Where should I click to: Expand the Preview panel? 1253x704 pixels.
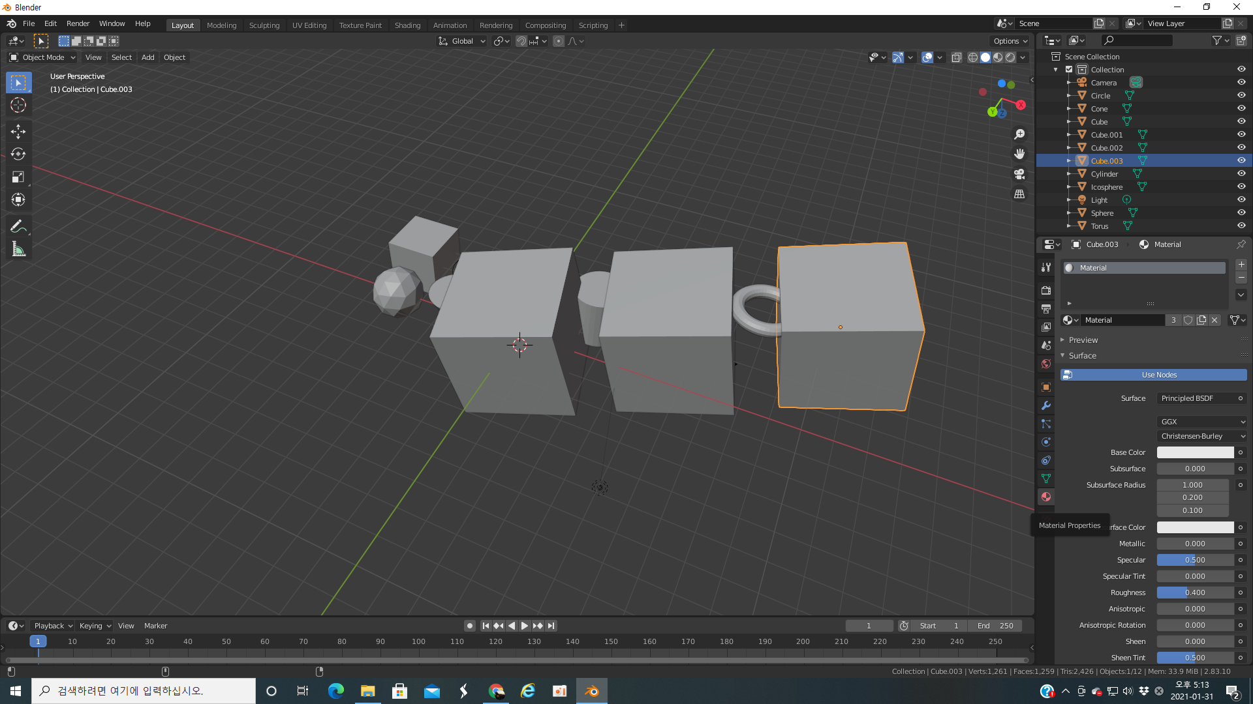[x=1083, y=340]
